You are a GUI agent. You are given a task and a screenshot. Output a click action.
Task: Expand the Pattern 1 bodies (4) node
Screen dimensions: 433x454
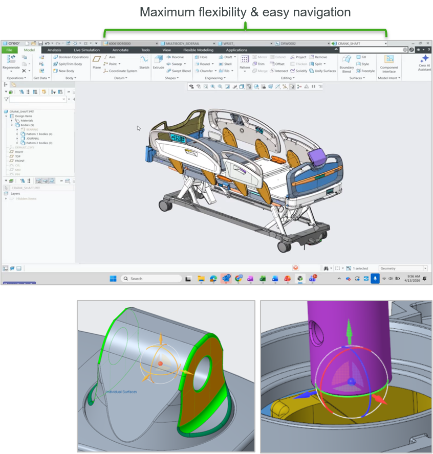click(x=17, y=134)
